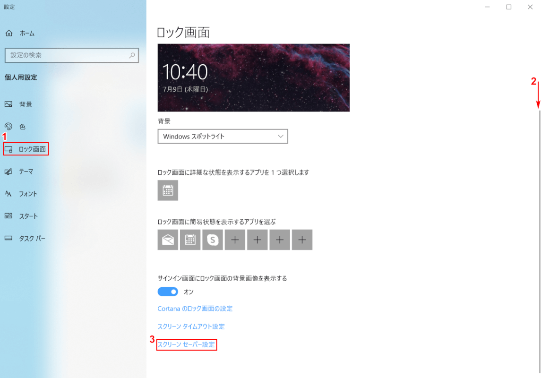Toggle sign-in screen background image switch
541x378 pixels.
168,292
